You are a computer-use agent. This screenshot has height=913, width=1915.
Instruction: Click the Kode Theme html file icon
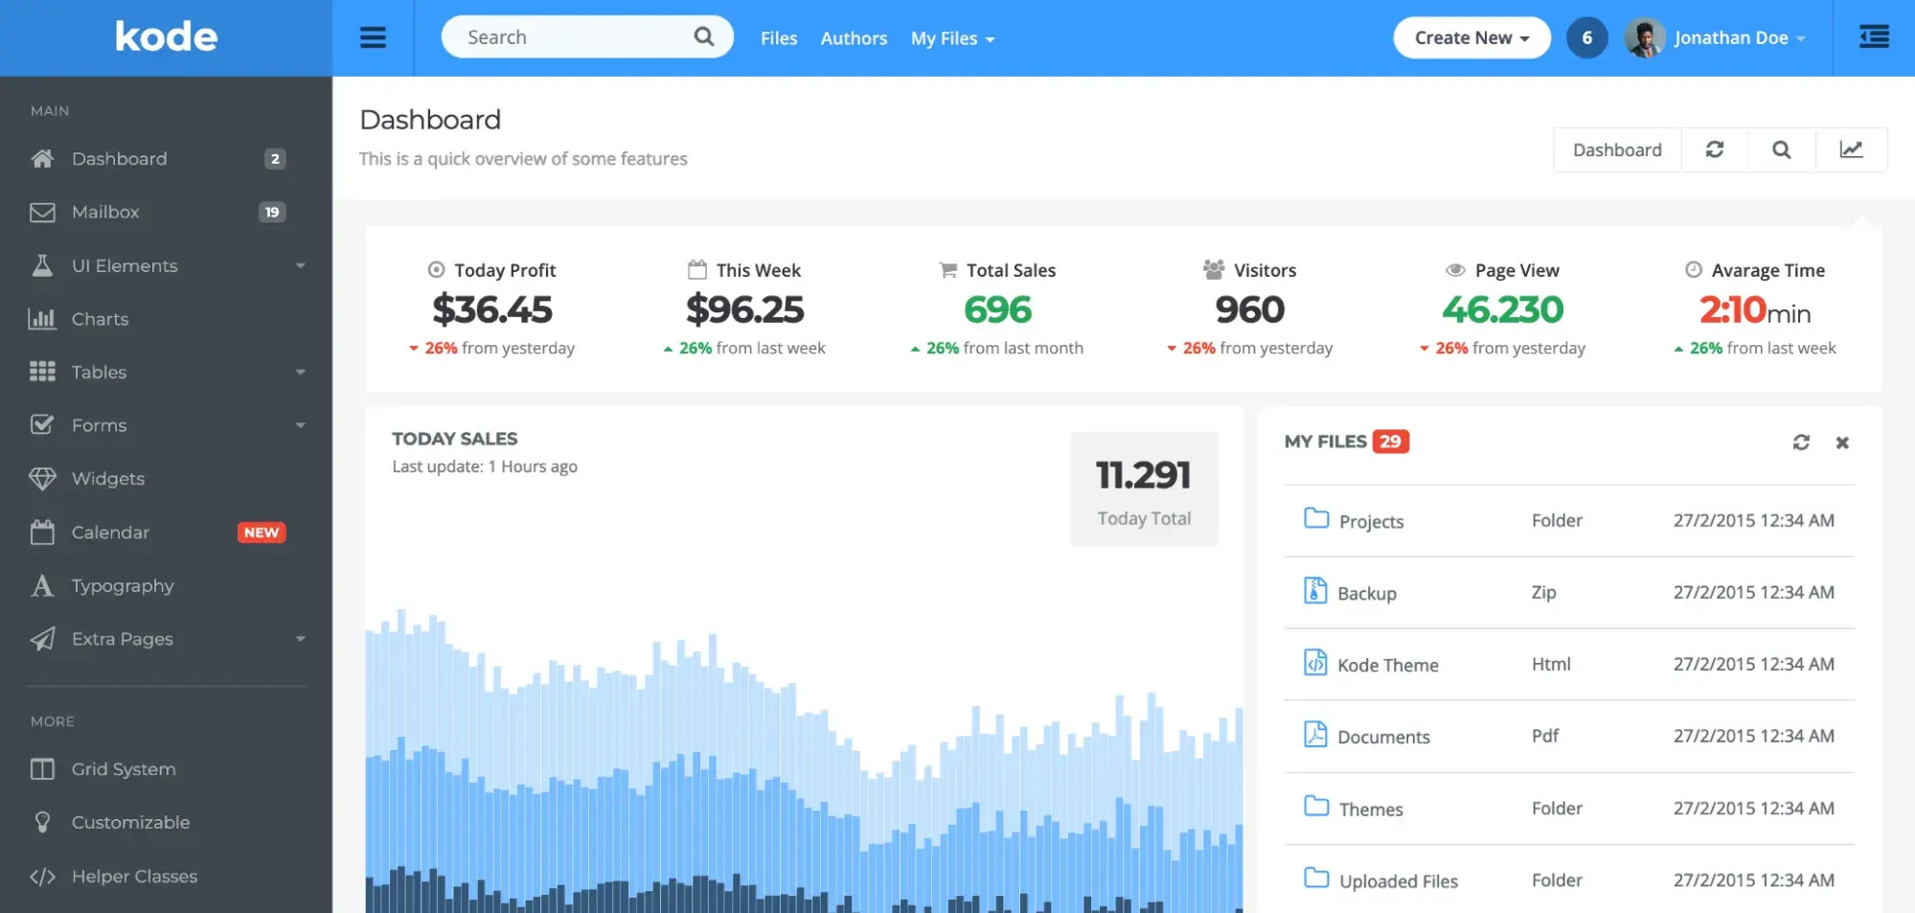(1315, 663)
